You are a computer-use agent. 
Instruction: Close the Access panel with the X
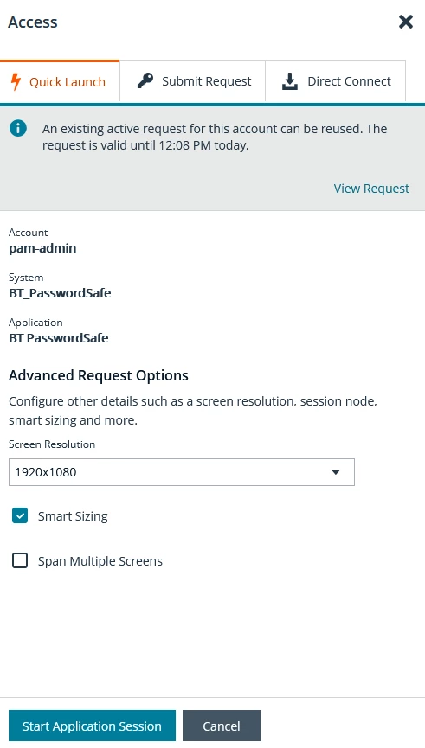click(405, 22)
